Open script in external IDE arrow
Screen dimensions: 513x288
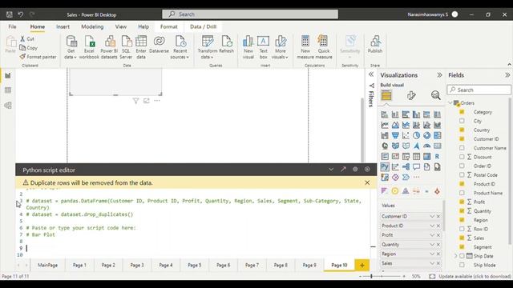[343, 170]
